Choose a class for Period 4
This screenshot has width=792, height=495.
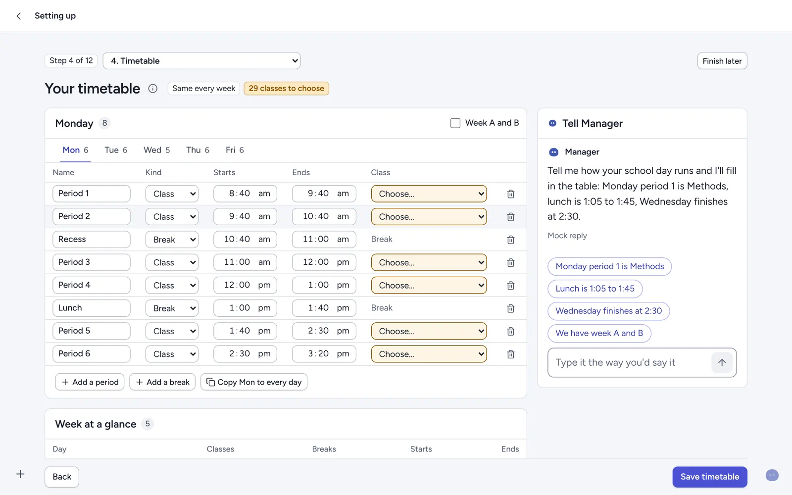pyautogui.click(x=429, y=285)
